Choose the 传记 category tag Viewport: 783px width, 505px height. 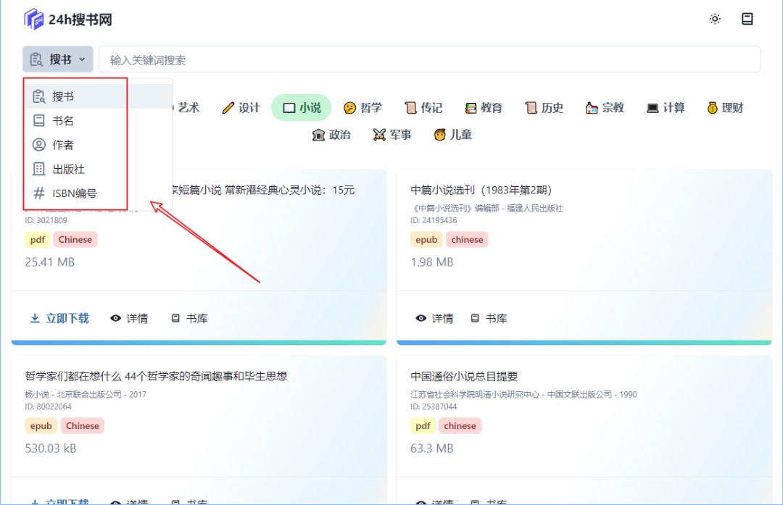(423, 107)
